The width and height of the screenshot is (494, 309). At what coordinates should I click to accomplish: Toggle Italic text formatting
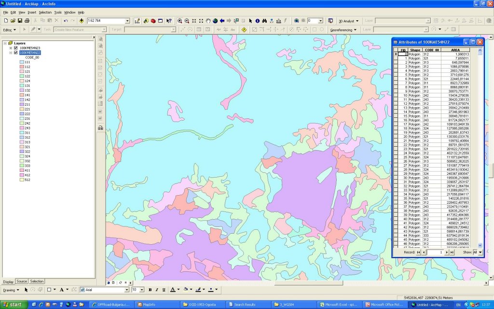point(157,290)
